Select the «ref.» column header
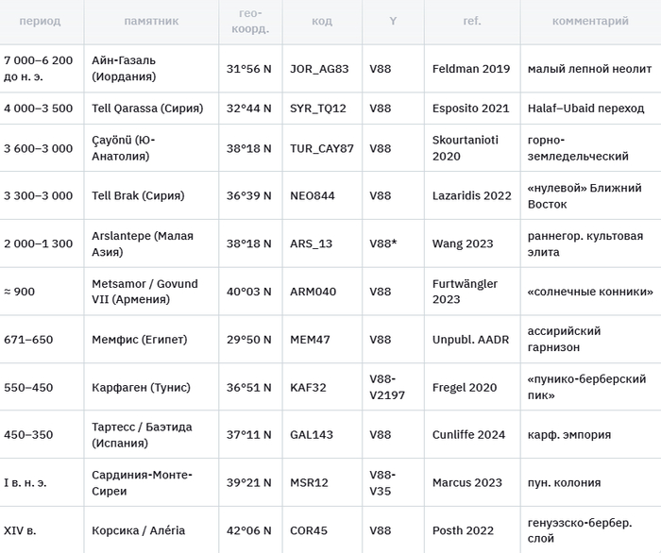The image size is (661, 553). 471,21
